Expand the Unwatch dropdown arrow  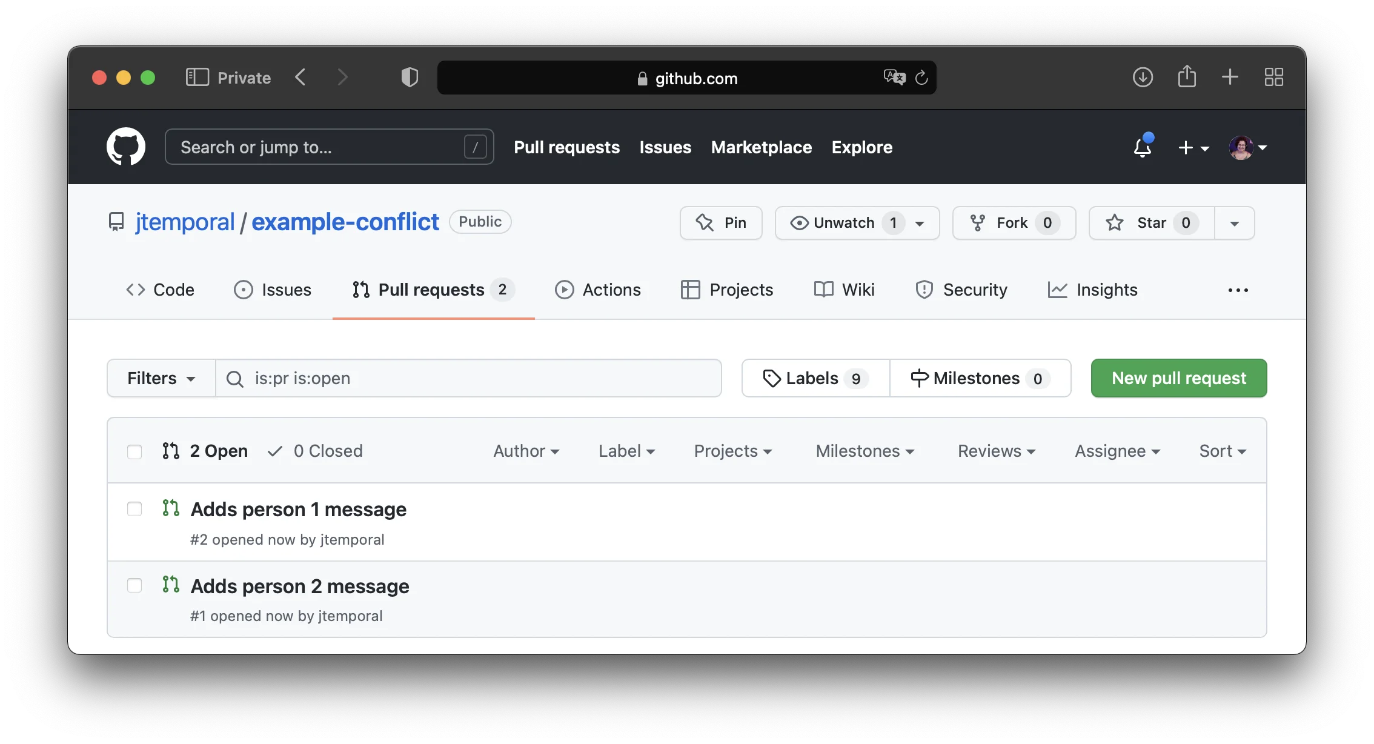click(920, 223)
